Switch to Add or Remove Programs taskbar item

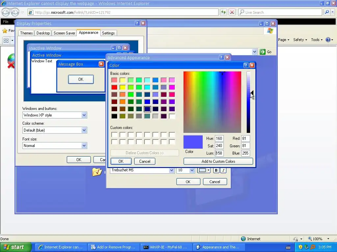[x=114, y=247]
